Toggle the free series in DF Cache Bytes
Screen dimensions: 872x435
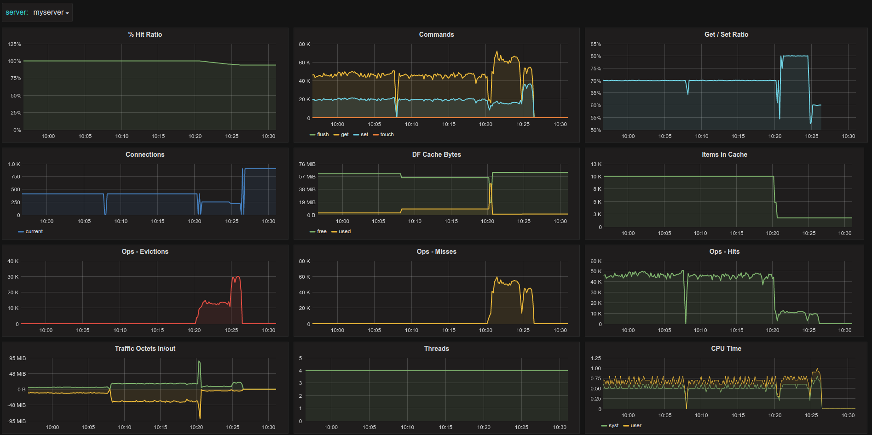coord(322,232)
